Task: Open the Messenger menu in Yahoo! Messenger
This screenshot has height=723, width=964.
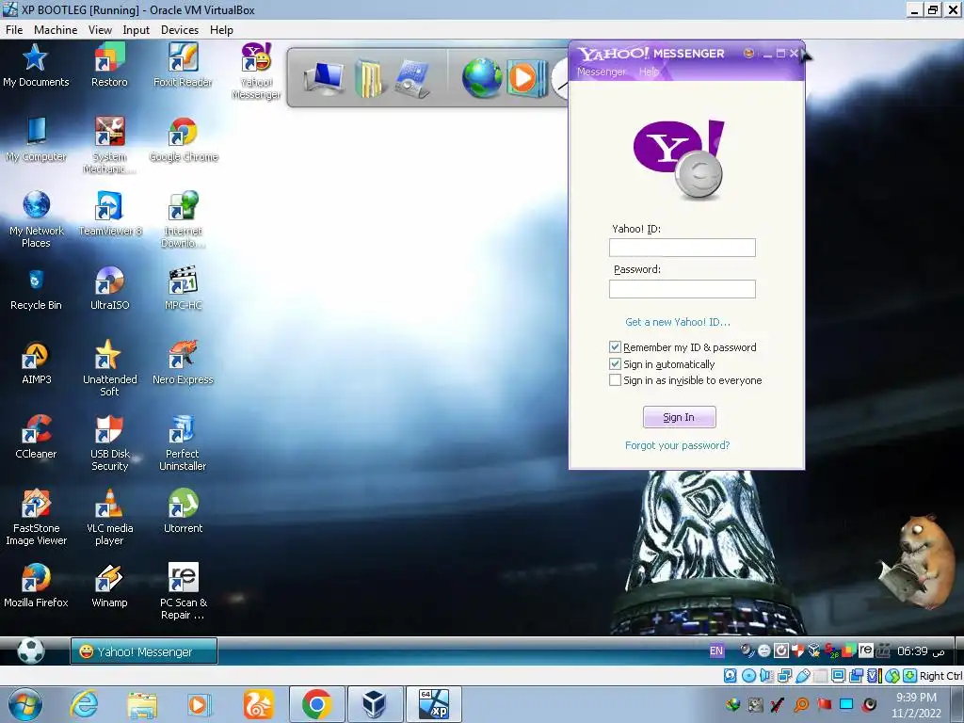Action: (601, 72)
